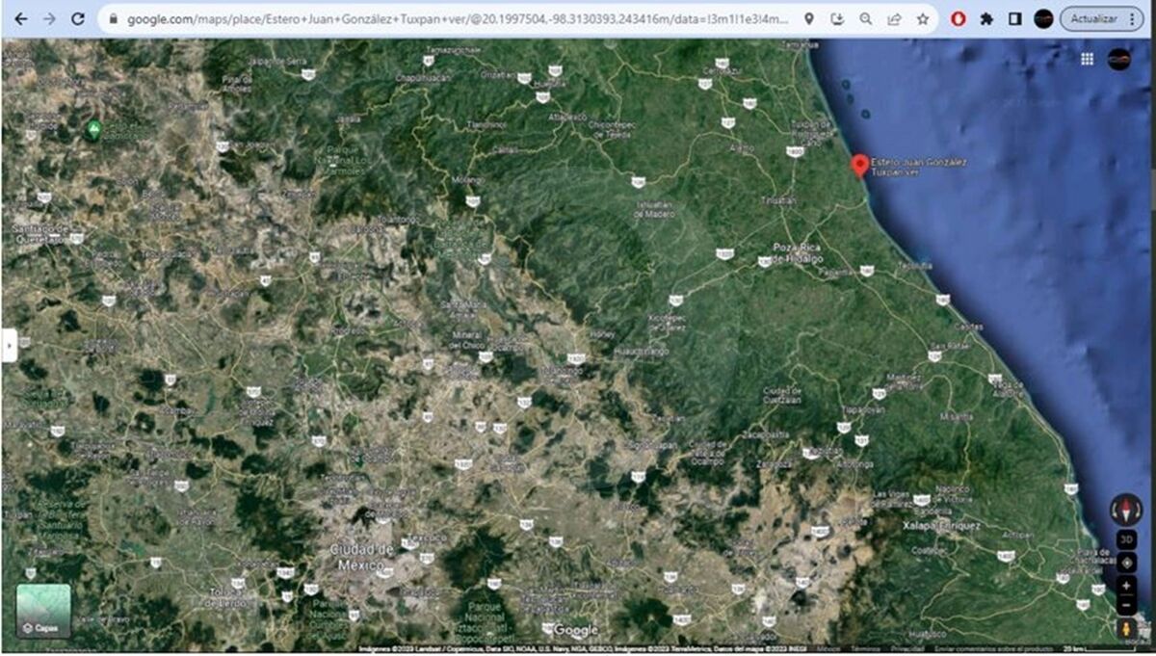Click the red Estero Juan González map pin
1156x656 pixels.
pos(859,165)
